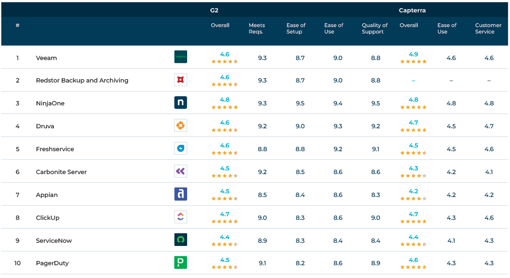Image resolution: width=510 pixels, height=278 pixels.
Task: Click Druva's Capterra star rating
Action: 413,130
